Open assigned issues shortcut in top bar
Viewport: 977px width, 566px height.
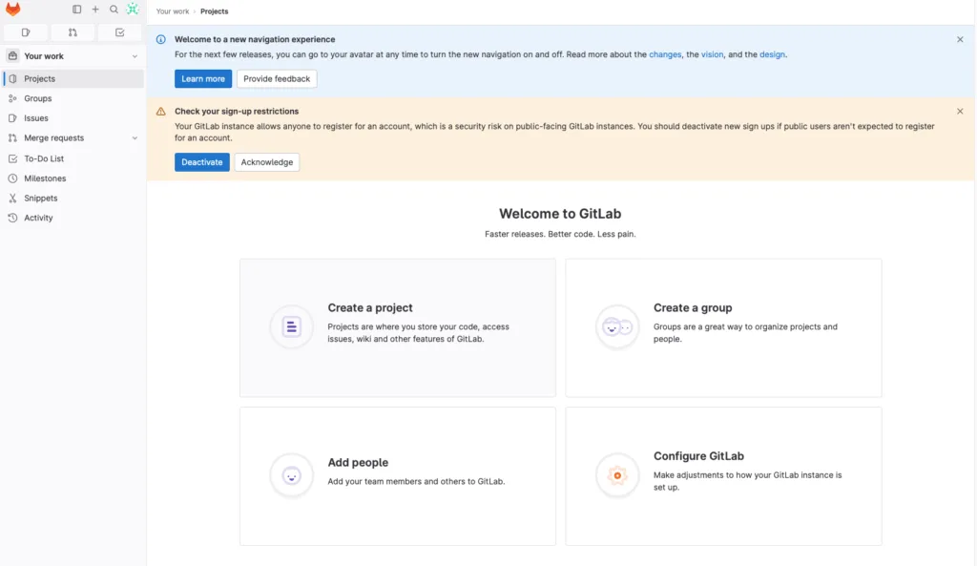(26, 32)
